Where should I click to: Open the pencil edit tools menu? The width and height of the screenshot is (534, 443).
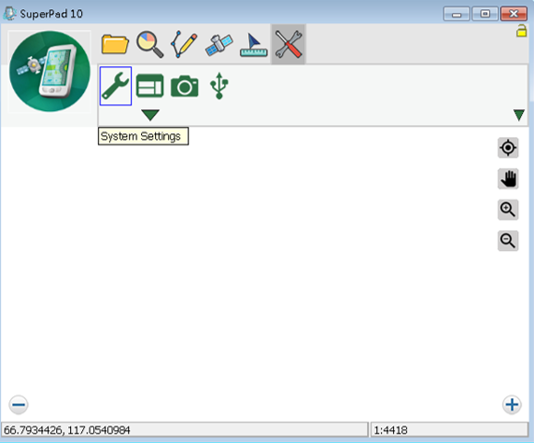click(x=184, y=44)
